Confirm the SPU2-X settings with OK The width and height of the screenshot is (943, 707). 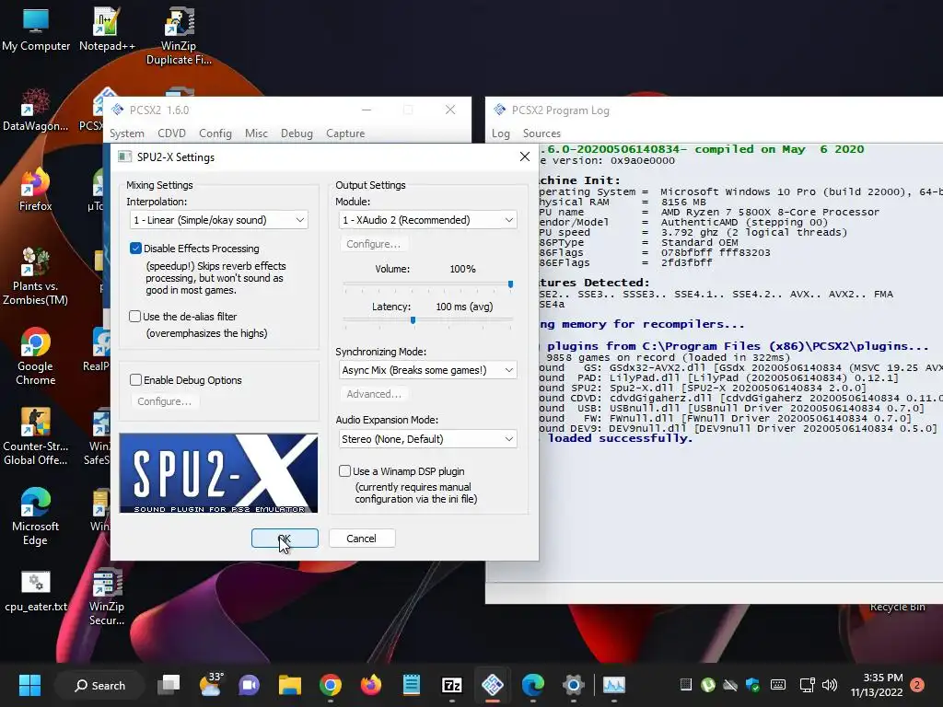[285, 538]
